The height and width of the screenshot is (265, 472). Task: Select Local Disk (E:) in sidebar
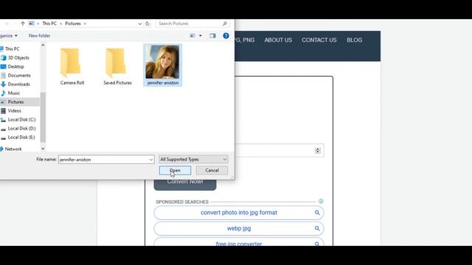(x=21, y=138)
